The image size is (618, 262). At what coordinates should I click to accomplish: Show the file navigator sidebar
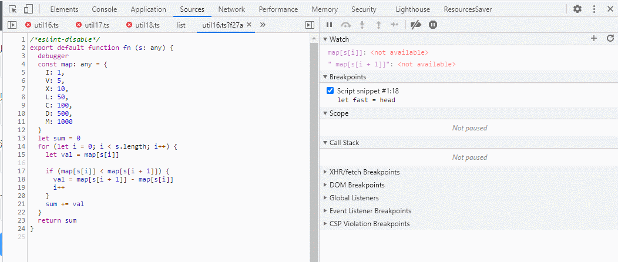tap(12, 25)
